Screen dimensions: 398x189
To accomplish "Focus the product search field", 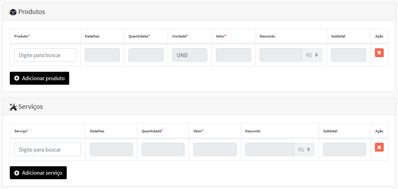I will coord(45,55).
